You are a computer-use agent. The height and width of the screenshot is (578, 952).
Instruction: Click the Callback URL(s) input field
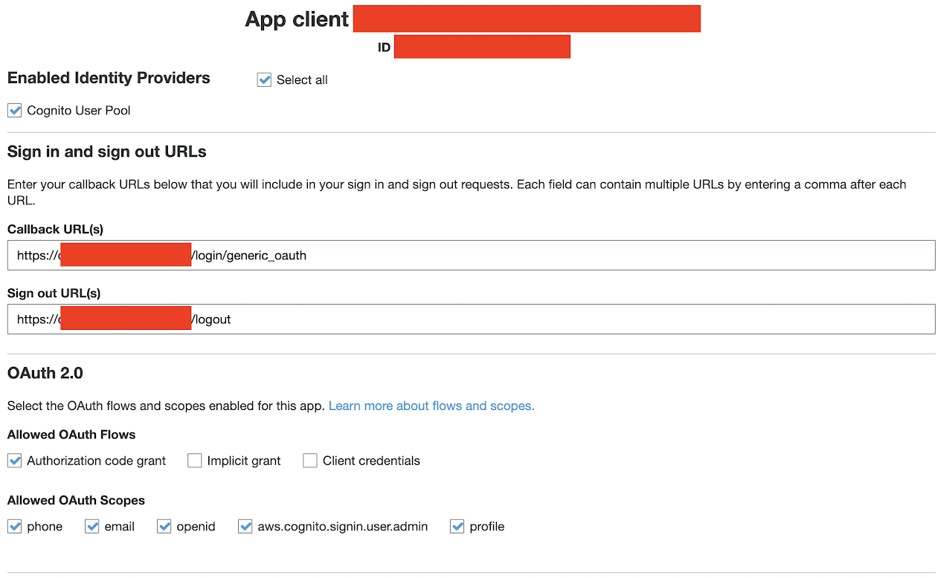tap(471, 255)
